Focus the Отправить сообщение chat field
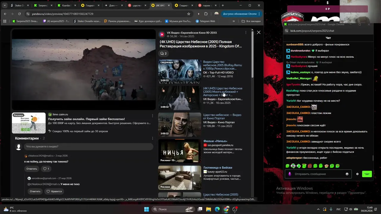 click(318, 174)
